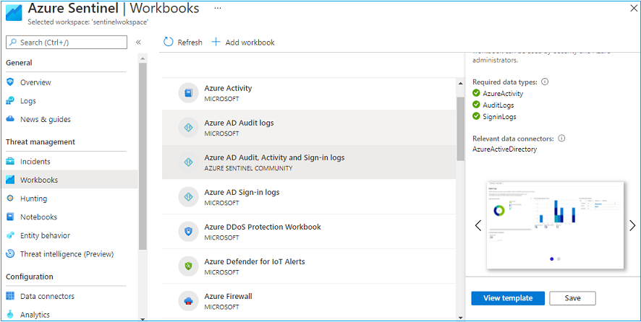Click the Azure Firewall cloud icon
641x322 pixels.
(x=188, y=301)
